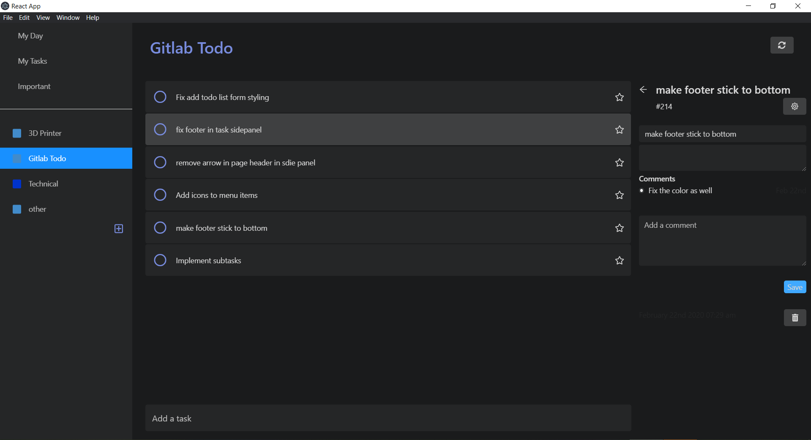811x440 pixels.
Task: Delete task with the trash icon
Action: pyautogui.click(x=795, y=318)
